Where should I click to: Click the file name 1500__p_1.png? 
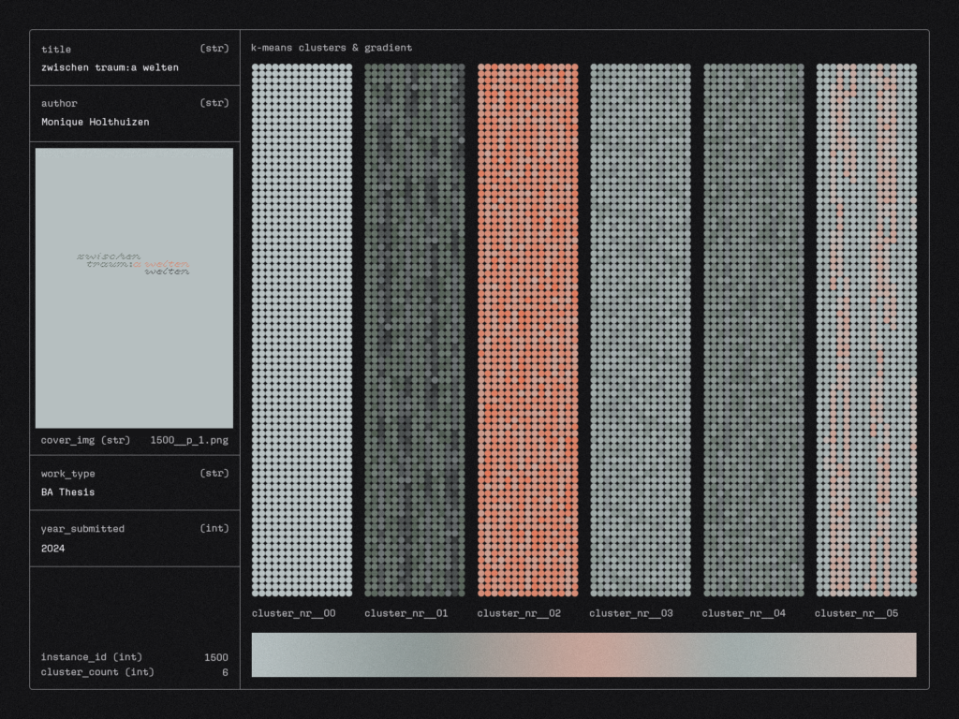click(x=188, y=439)
